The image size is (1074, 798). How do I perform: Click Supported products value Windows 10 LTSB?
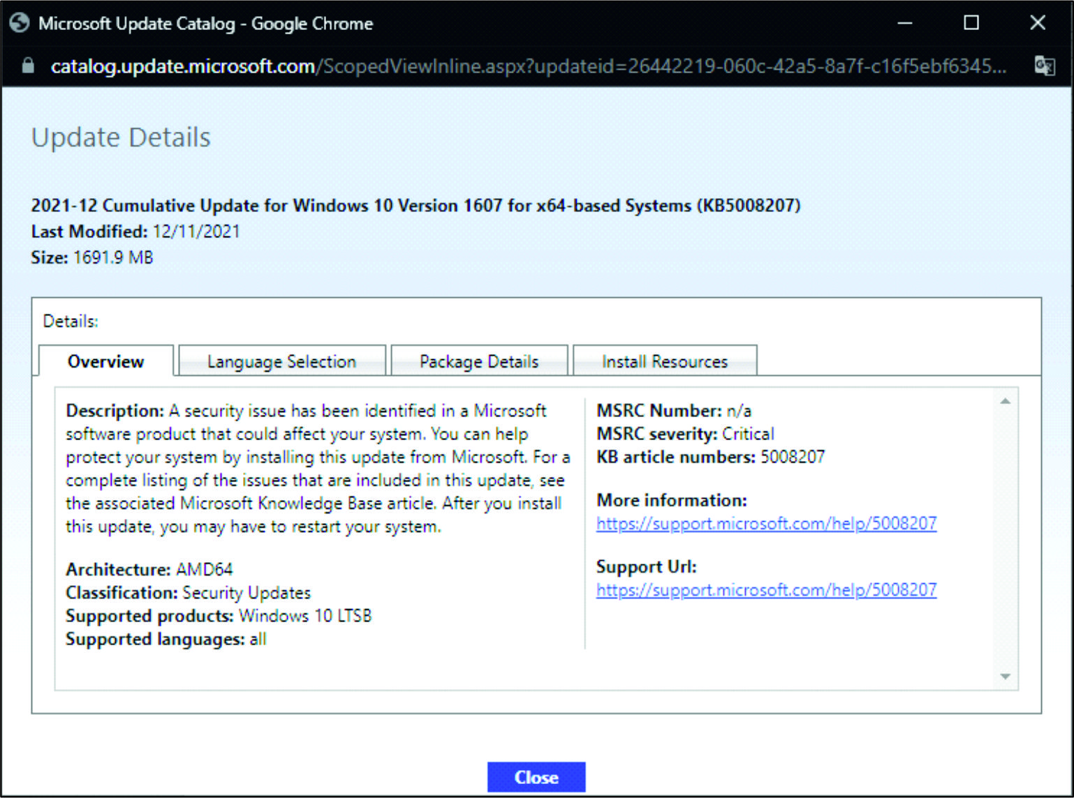[x=305, y=615]
